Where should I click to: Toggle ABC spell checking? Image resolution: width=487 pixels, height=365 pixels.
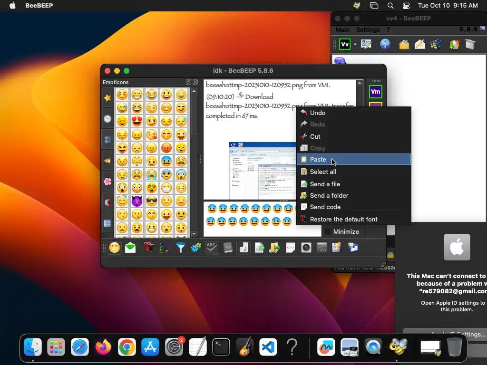pos(212,248)
